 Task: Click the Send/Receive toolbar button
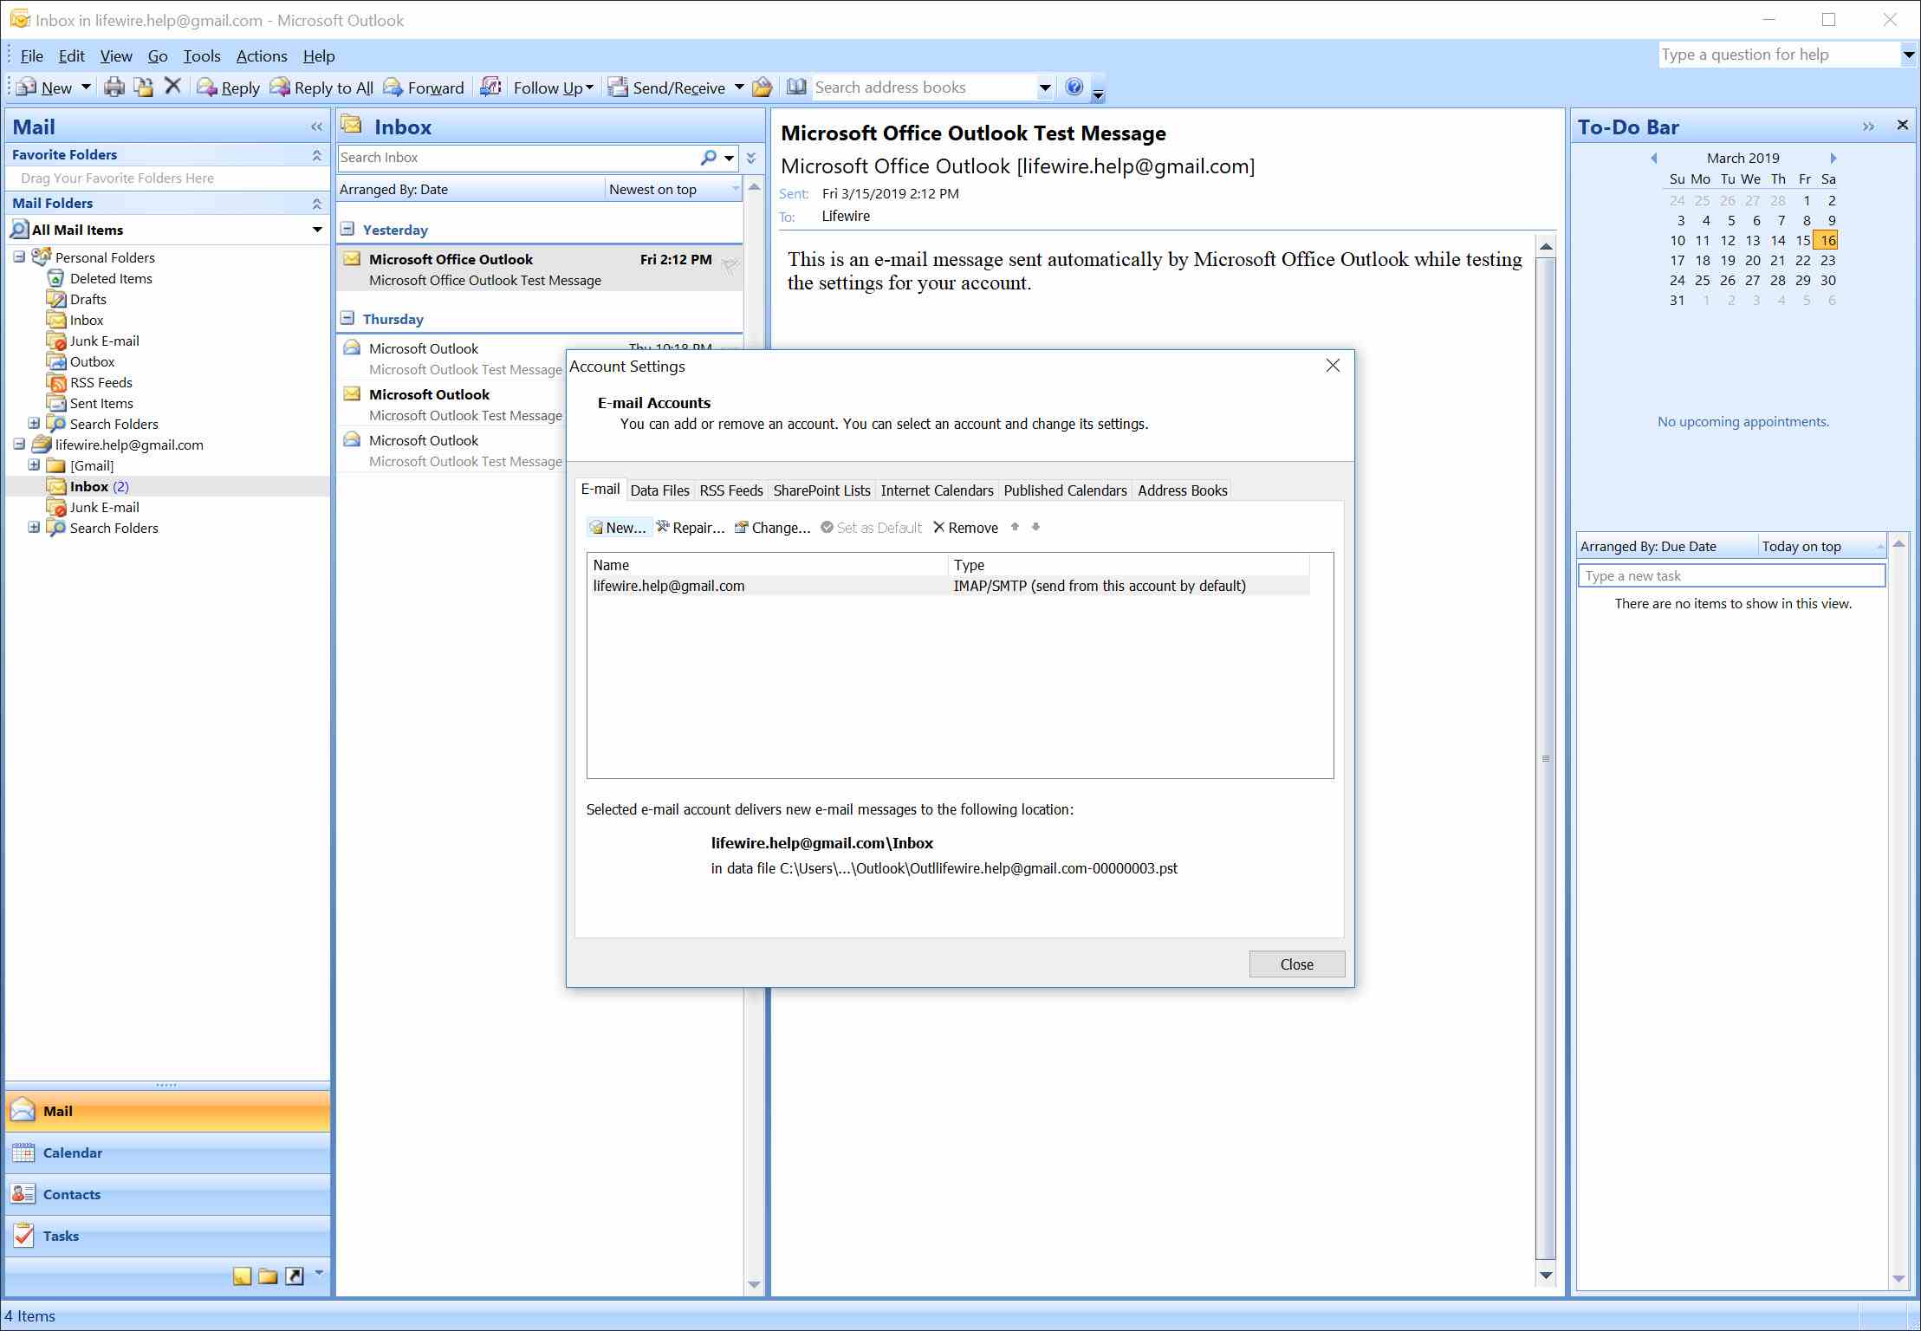click(x=666, y=88)
